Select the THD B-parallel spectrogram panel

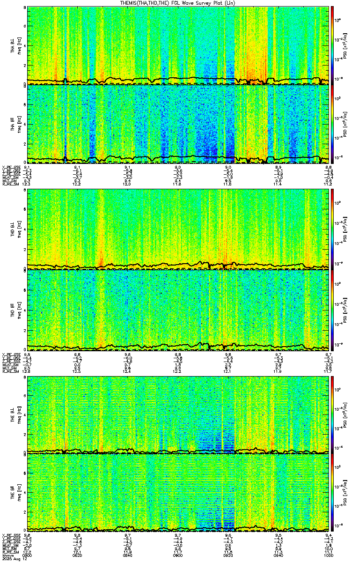tap(178, 310)
